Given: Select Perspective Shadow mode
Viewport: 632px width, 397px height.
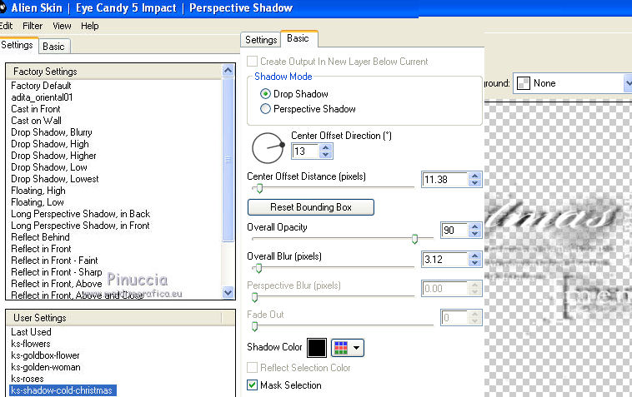Looking at the screenshot, I should (x=265, y=108).
